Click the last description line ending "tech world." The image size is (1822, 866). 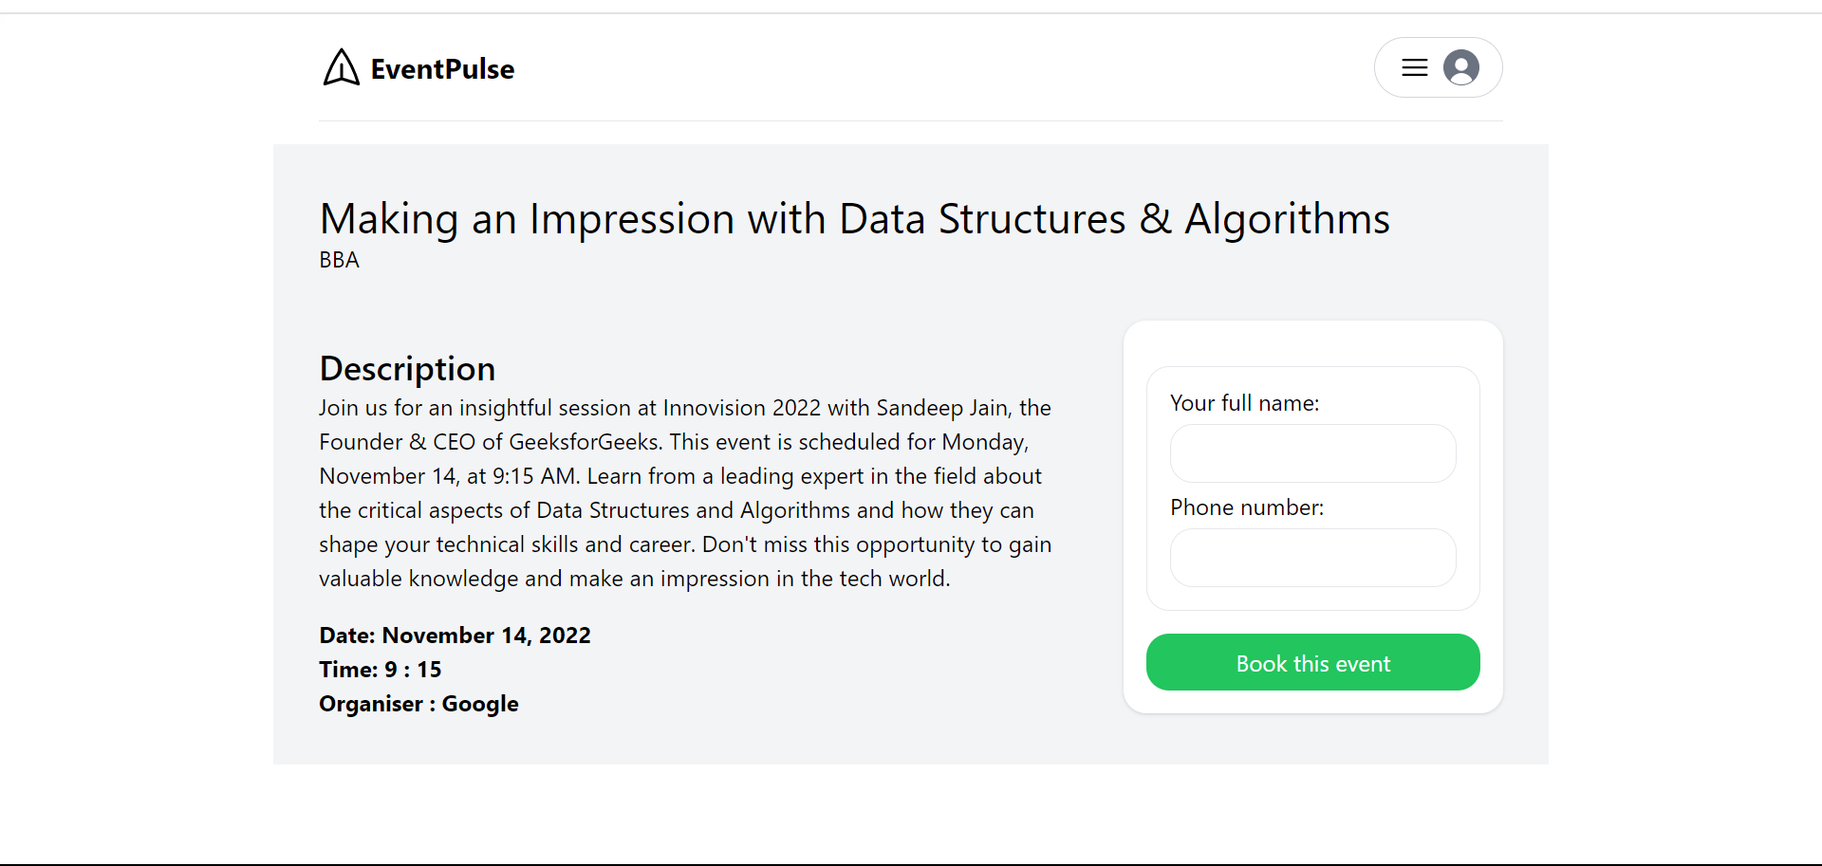(x=634, y=579)
